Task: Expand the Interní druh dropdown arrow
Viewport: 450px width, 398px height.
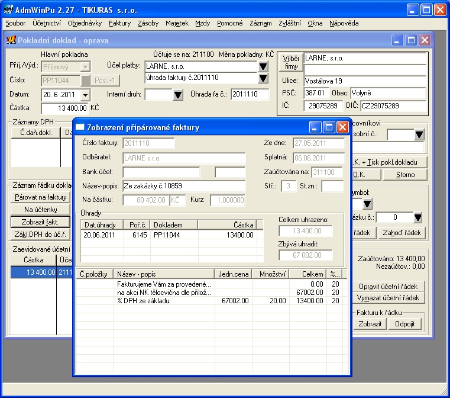Action: click(x=177, y=95)
